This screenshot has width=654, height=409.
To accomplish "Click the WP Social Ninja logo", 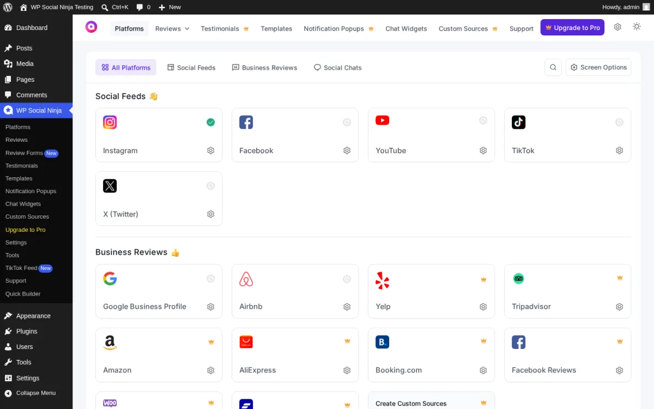I will pyautogui.click(x=92, y=27).
